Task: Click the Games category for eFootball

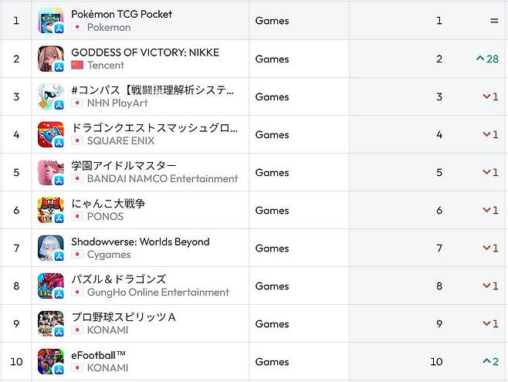Action: pos(272,362)
